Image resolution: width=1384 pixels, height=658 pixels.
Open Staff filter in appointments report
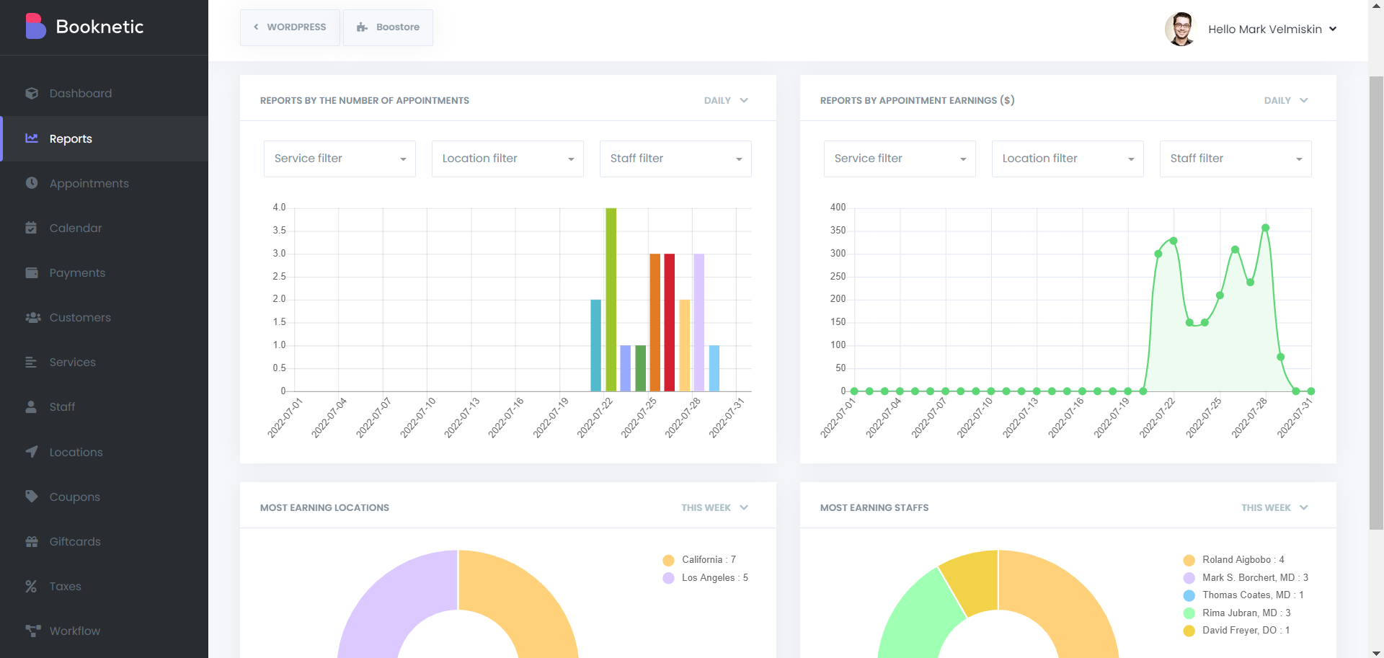(675, 159)
